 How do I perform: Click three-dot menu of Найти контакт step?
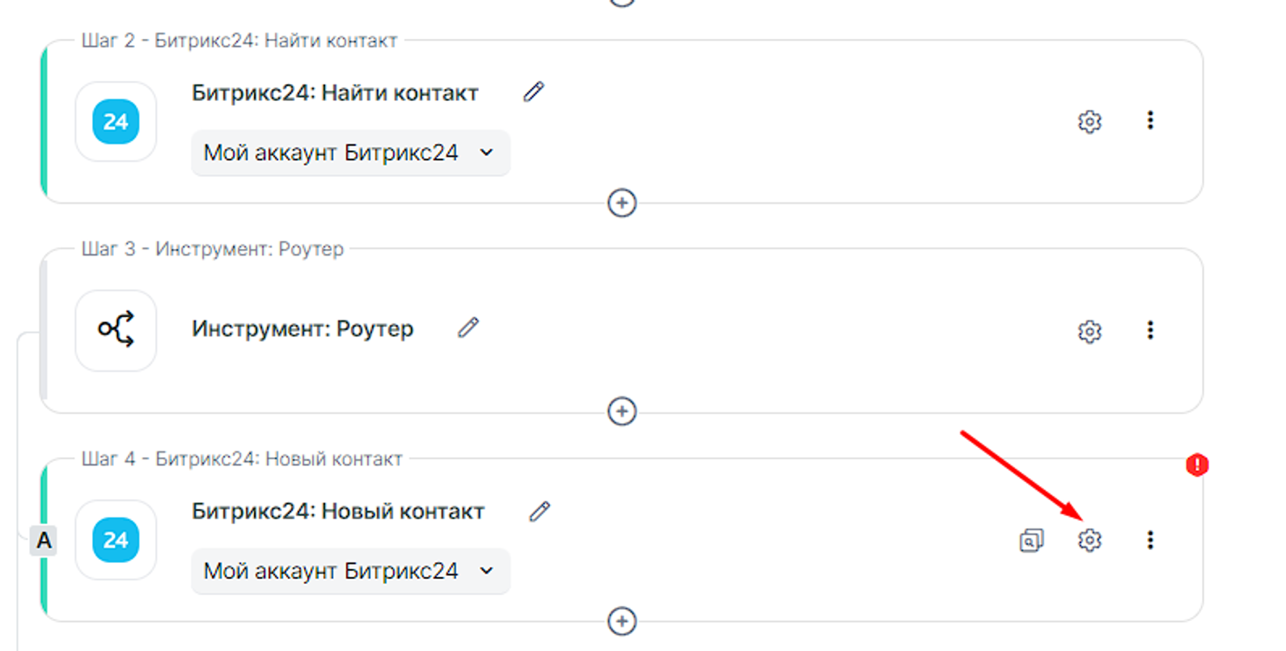coord(1150,120)
